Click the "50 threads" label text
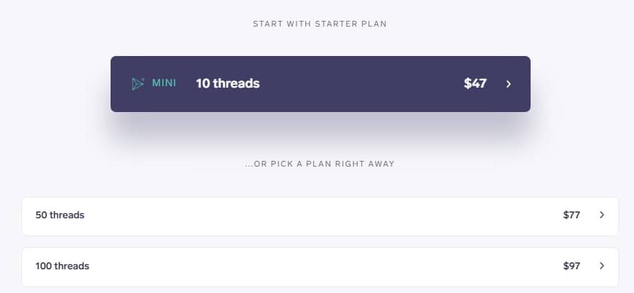 point(60,215)
